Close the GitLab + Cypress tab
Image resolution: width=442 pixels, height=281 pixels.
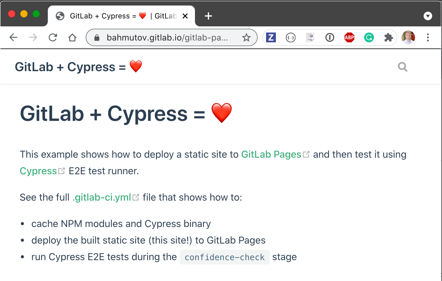pos(185,16)
